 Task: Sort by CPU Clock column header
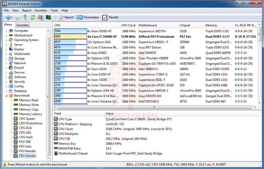pyautogui.click(x=128, y=25)
